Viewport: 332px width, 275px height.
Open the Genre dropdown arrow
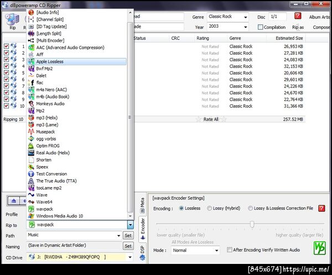pos(245,17)
